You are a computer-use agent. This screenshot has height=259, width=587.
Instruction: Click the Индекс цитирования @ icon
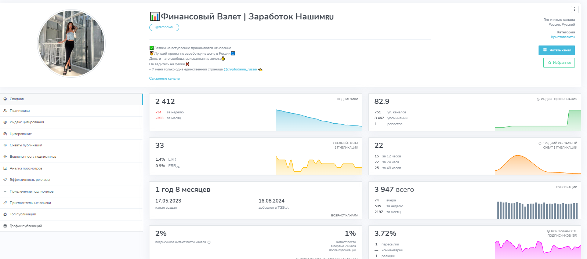point(5,122)
